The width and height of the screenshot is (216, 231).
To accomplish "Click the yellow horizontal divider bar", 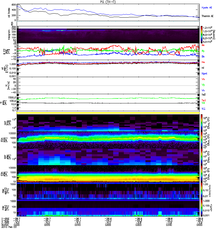I will point(108,113).
